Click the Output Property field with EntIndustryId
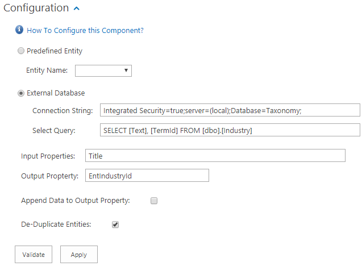Viewport: 362px width, 266px height. click(147, 176)
